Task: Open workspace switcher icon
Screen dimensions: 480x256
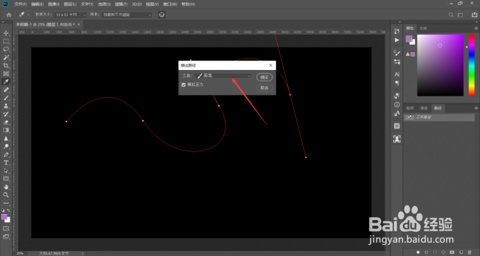Action: (460, 15)
